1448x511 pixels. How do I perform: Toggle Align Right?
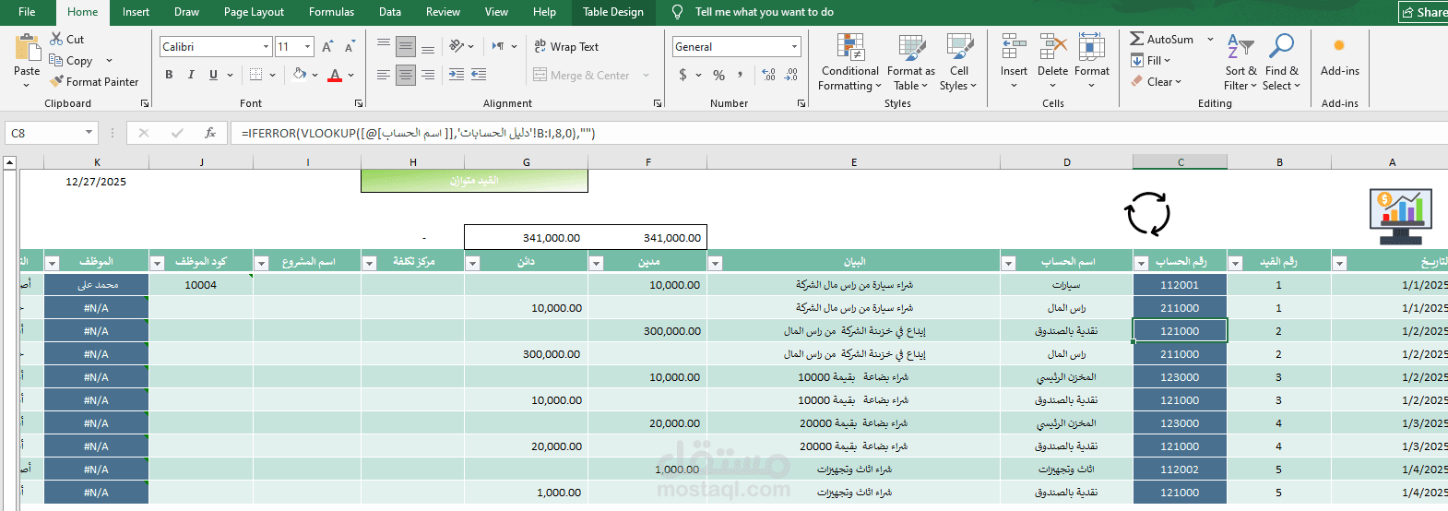pyautogui.click(x=428, y=75)
